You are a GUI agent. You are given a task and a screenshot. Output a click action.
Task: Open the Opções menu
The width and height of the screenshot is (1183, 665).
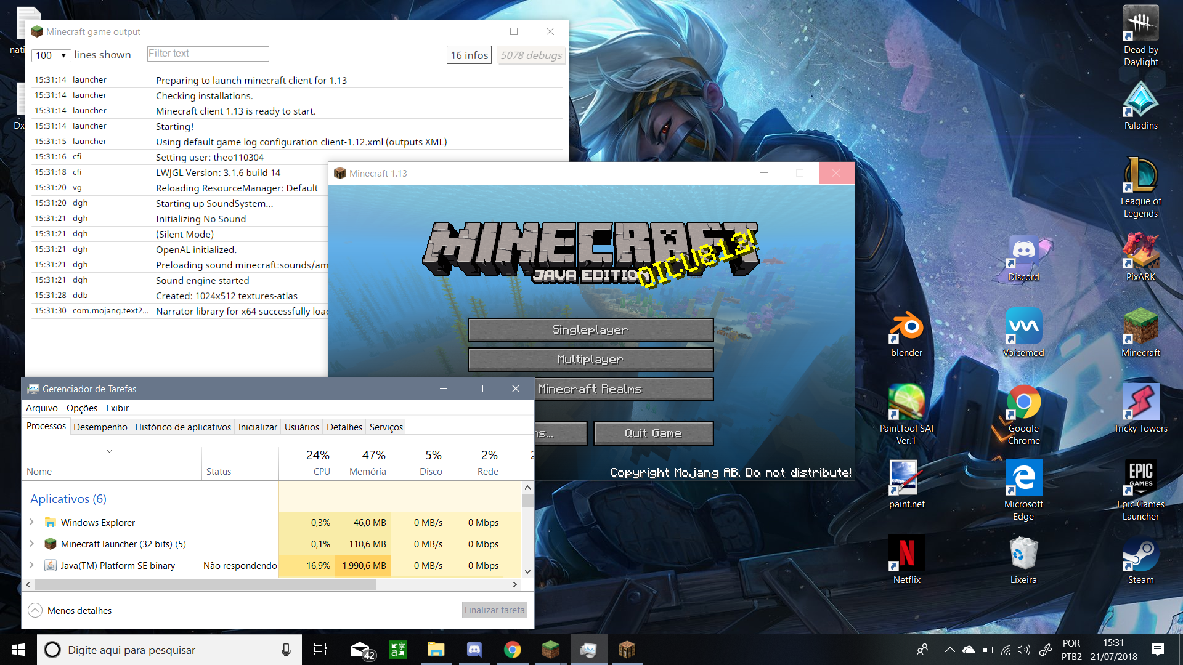(x=82, y=408)
